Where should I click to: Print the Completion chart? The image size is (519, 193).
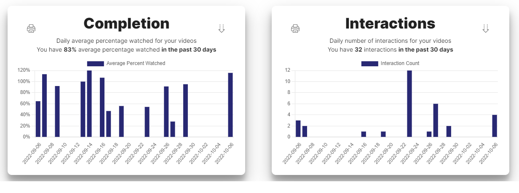31,29
